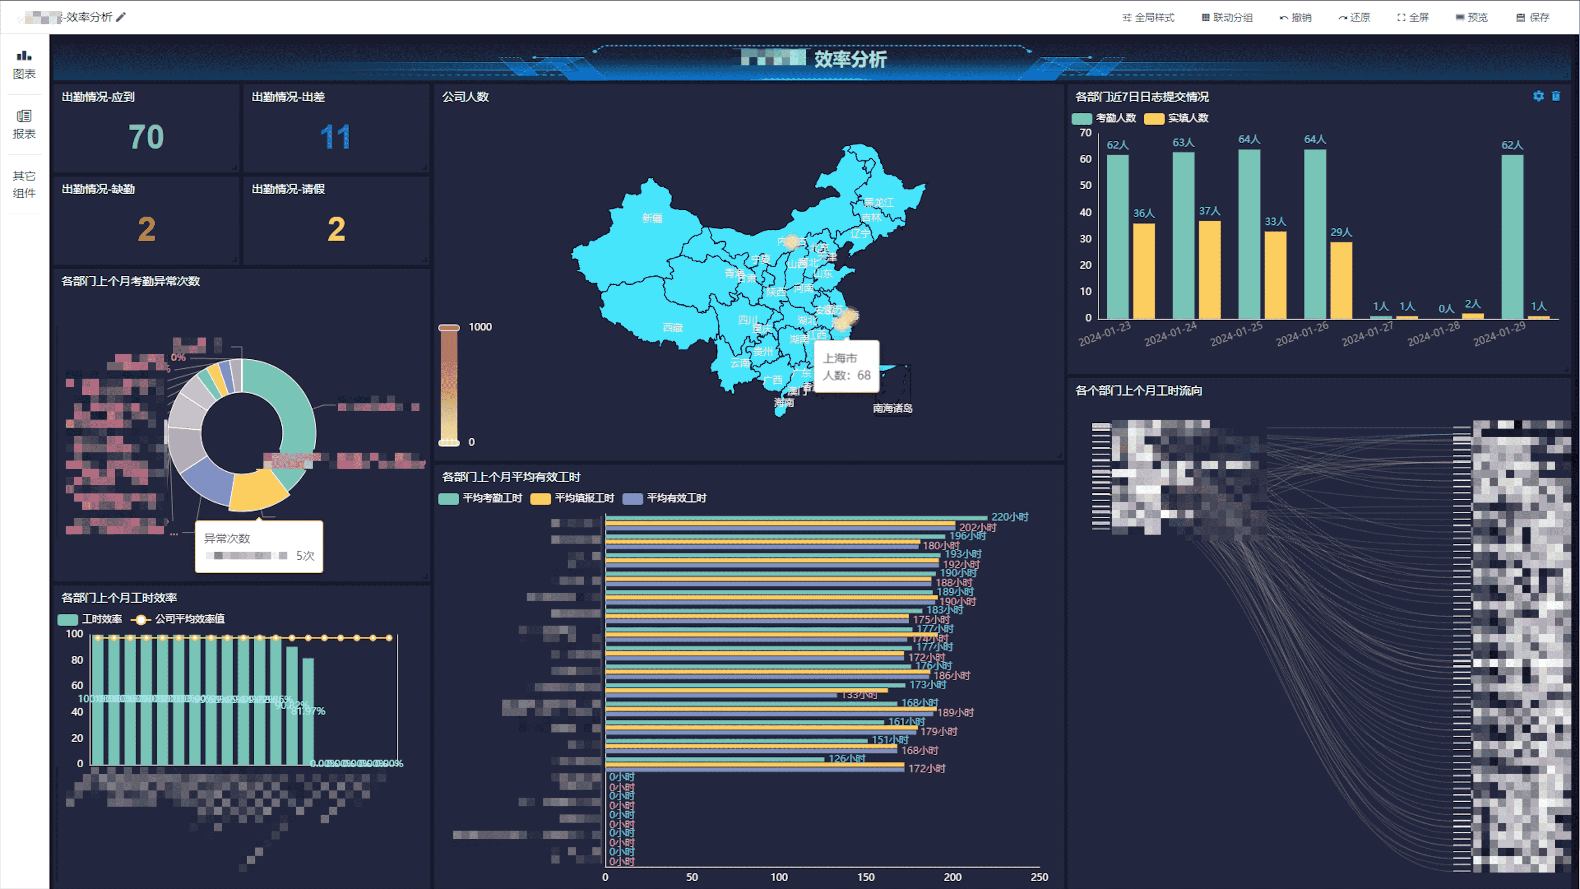
Task: Select 各部门上个月工时效率 panel title
Action: click(119, 598)
